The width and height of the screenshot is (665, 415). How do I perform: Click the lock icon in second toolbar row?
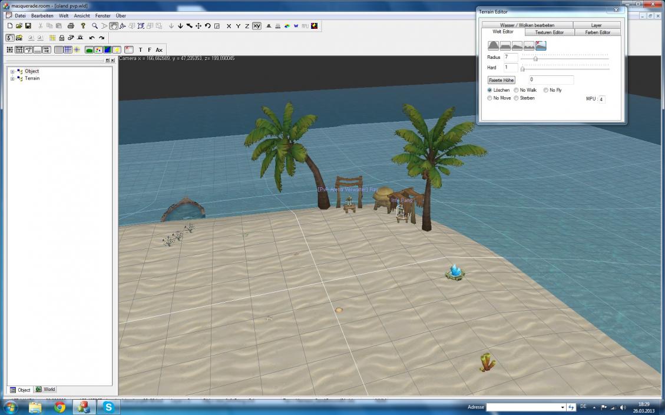pos(62,38)
